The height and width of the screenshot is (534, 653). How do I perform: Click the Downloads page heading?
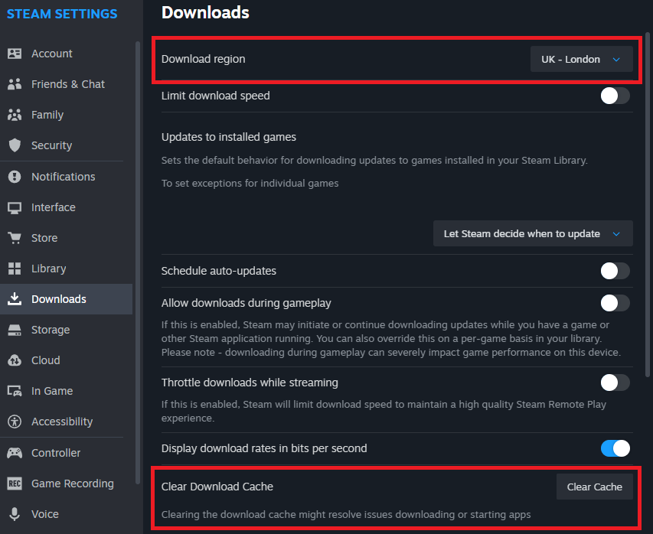click(x=205, y=12)
